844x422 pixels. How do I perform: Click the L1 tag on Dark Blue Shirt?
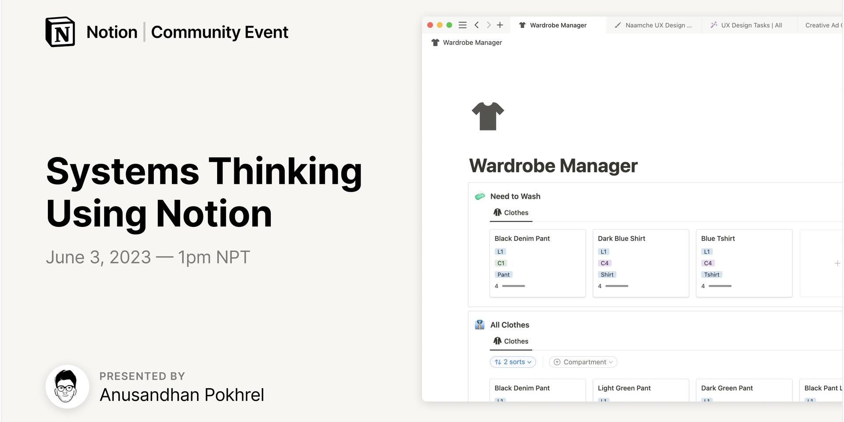604,252
